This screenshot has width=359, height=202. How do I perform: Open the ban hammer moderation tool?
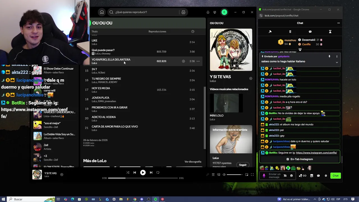270,32
